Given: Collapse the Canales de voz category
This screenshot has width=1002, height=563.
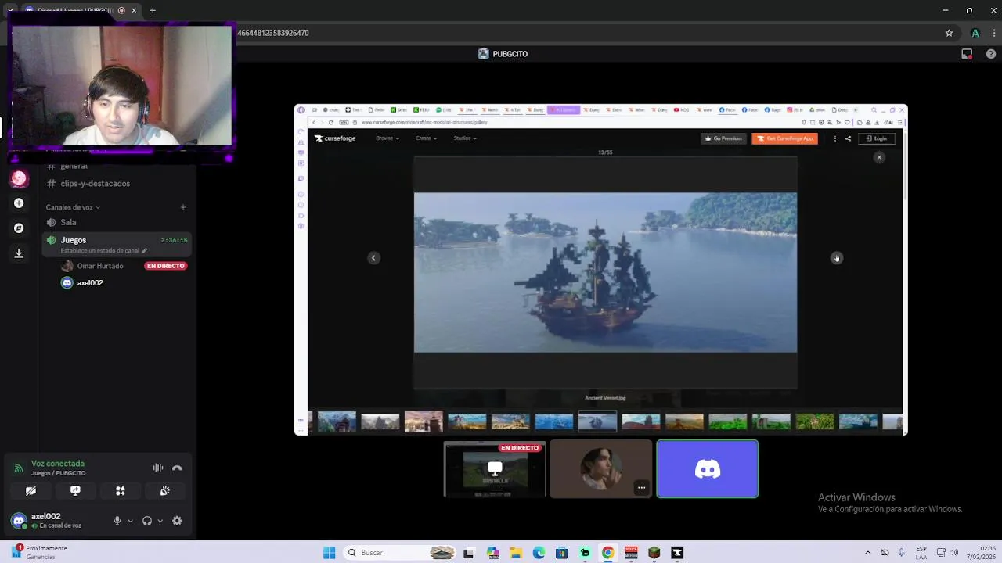Looking at the screenshot, I should pos(73,207).
